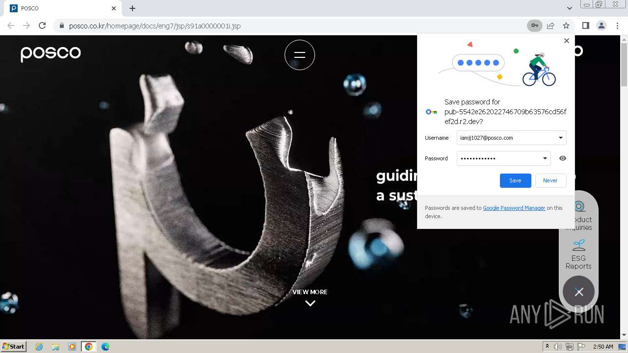Open the tab search dropdown
The height and width of the screenshot is (353, 628).
(569, 8)
